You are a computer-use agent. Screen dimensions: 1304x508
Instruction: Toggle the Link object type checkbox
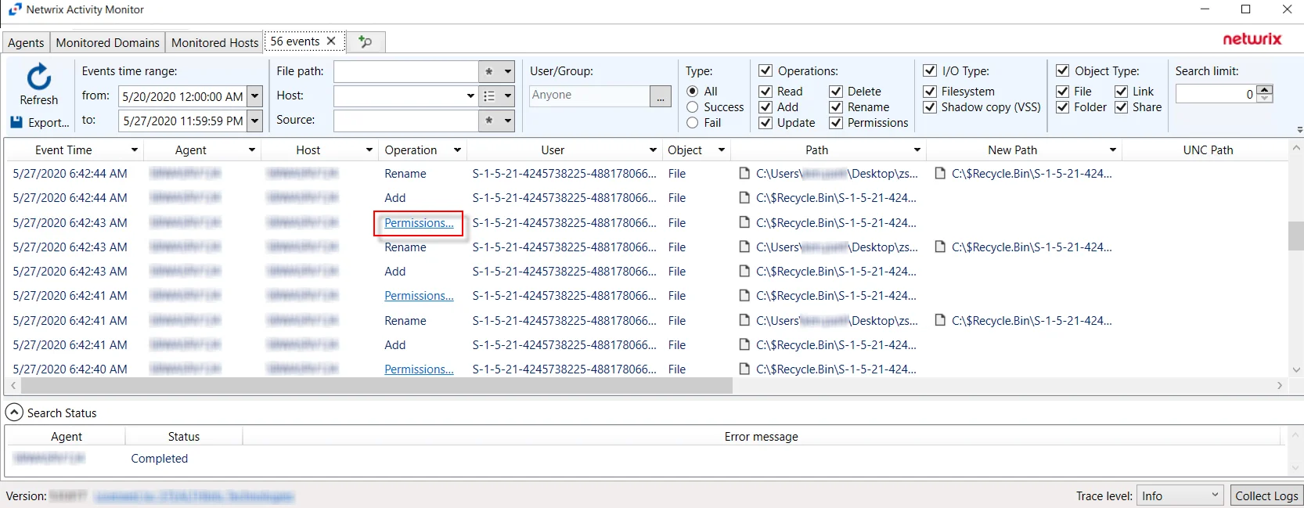1122,92
